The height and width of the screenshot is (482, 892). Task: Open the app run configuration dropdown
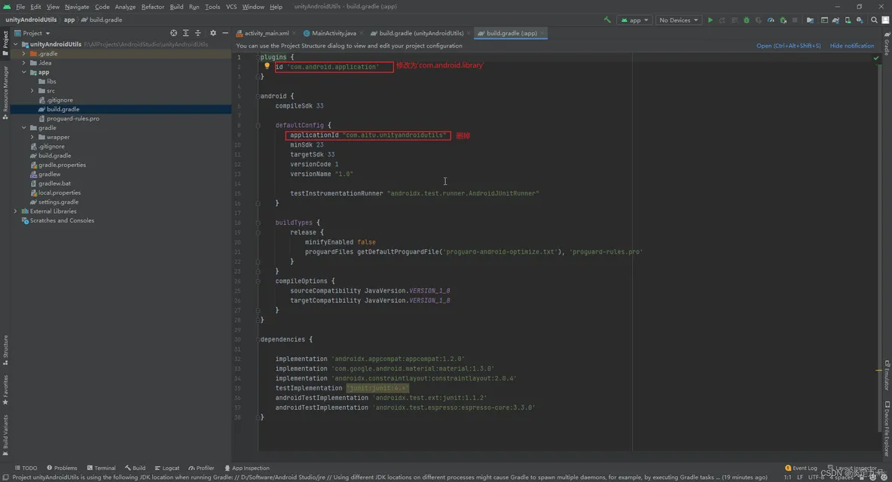click(635, 20)
